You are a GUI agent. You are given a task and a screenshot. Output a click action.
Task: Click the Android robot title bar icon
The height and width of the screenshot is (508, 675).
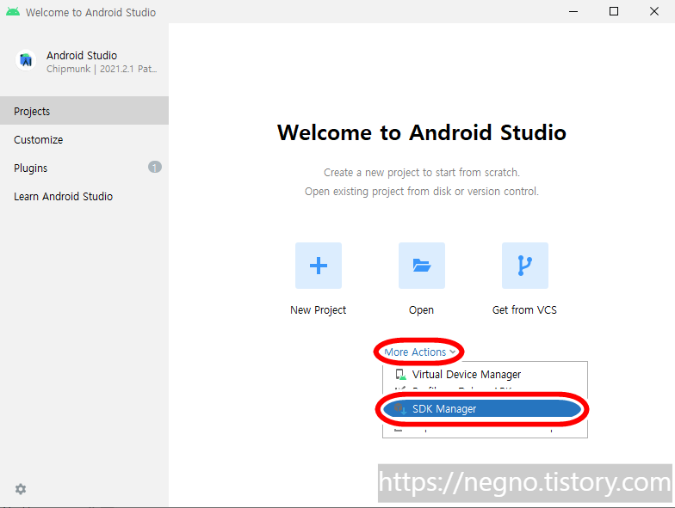click(x=13, y=12)
